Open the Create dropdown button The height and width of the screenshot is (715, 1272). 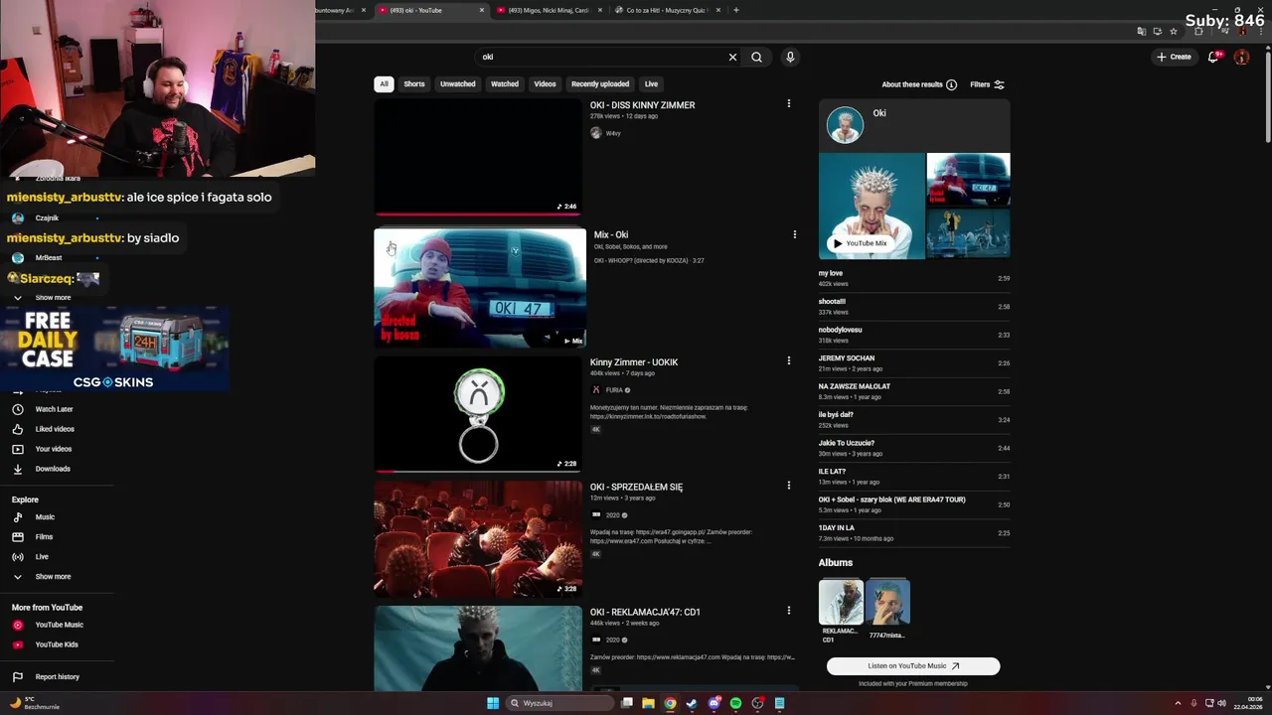(x=1174, y=57)
